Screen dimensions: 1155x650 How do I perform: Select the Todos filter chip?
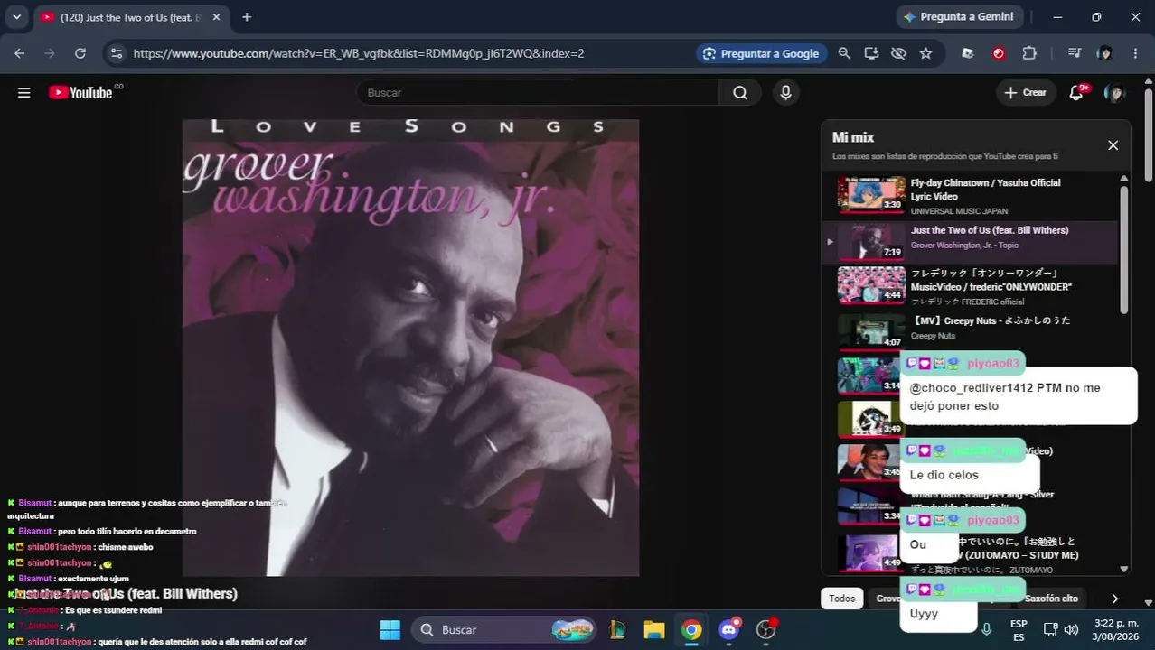coord(841,599)
